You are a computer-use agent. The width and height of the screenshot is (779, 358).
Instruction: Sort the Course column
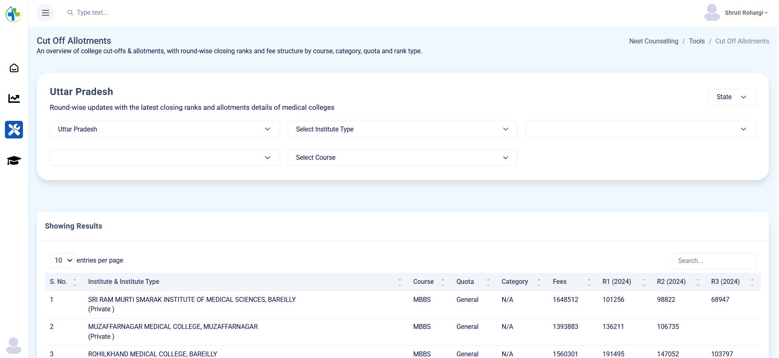(443, 282)
